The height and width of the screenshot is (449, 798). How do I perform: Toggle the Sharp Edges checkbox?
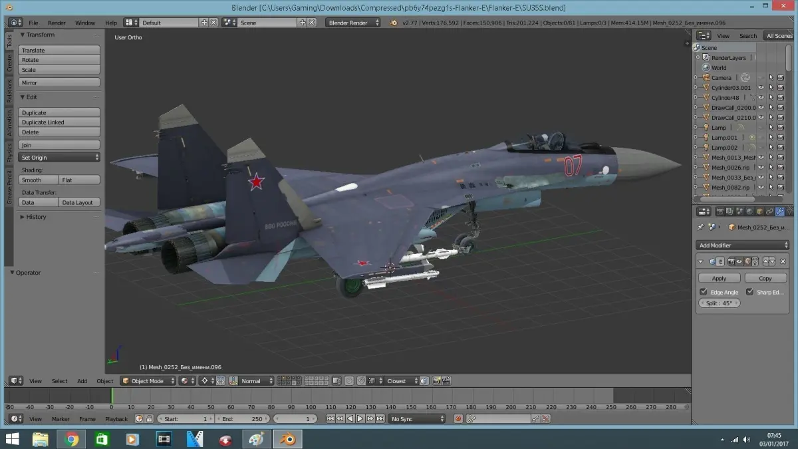749,292
